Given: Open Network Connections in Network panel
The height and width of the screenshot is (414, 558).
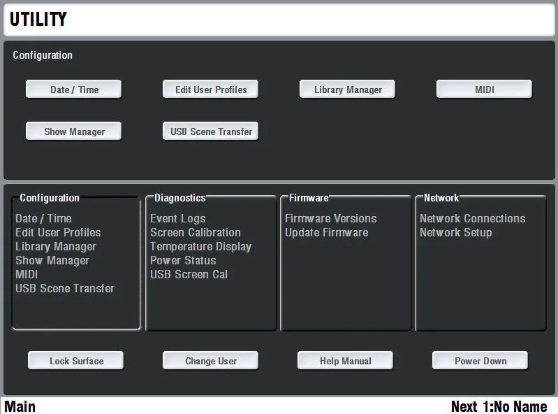Looking at the screenshot, I should [472, 218].
